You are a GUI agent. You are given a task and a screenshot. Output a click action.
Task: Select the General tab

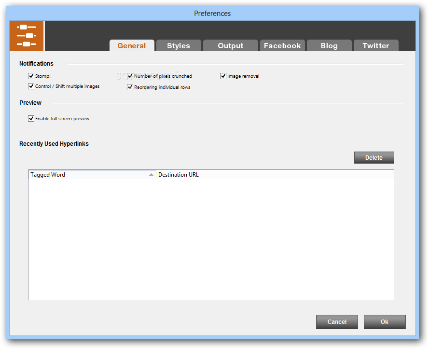click(x=132, y=45)
